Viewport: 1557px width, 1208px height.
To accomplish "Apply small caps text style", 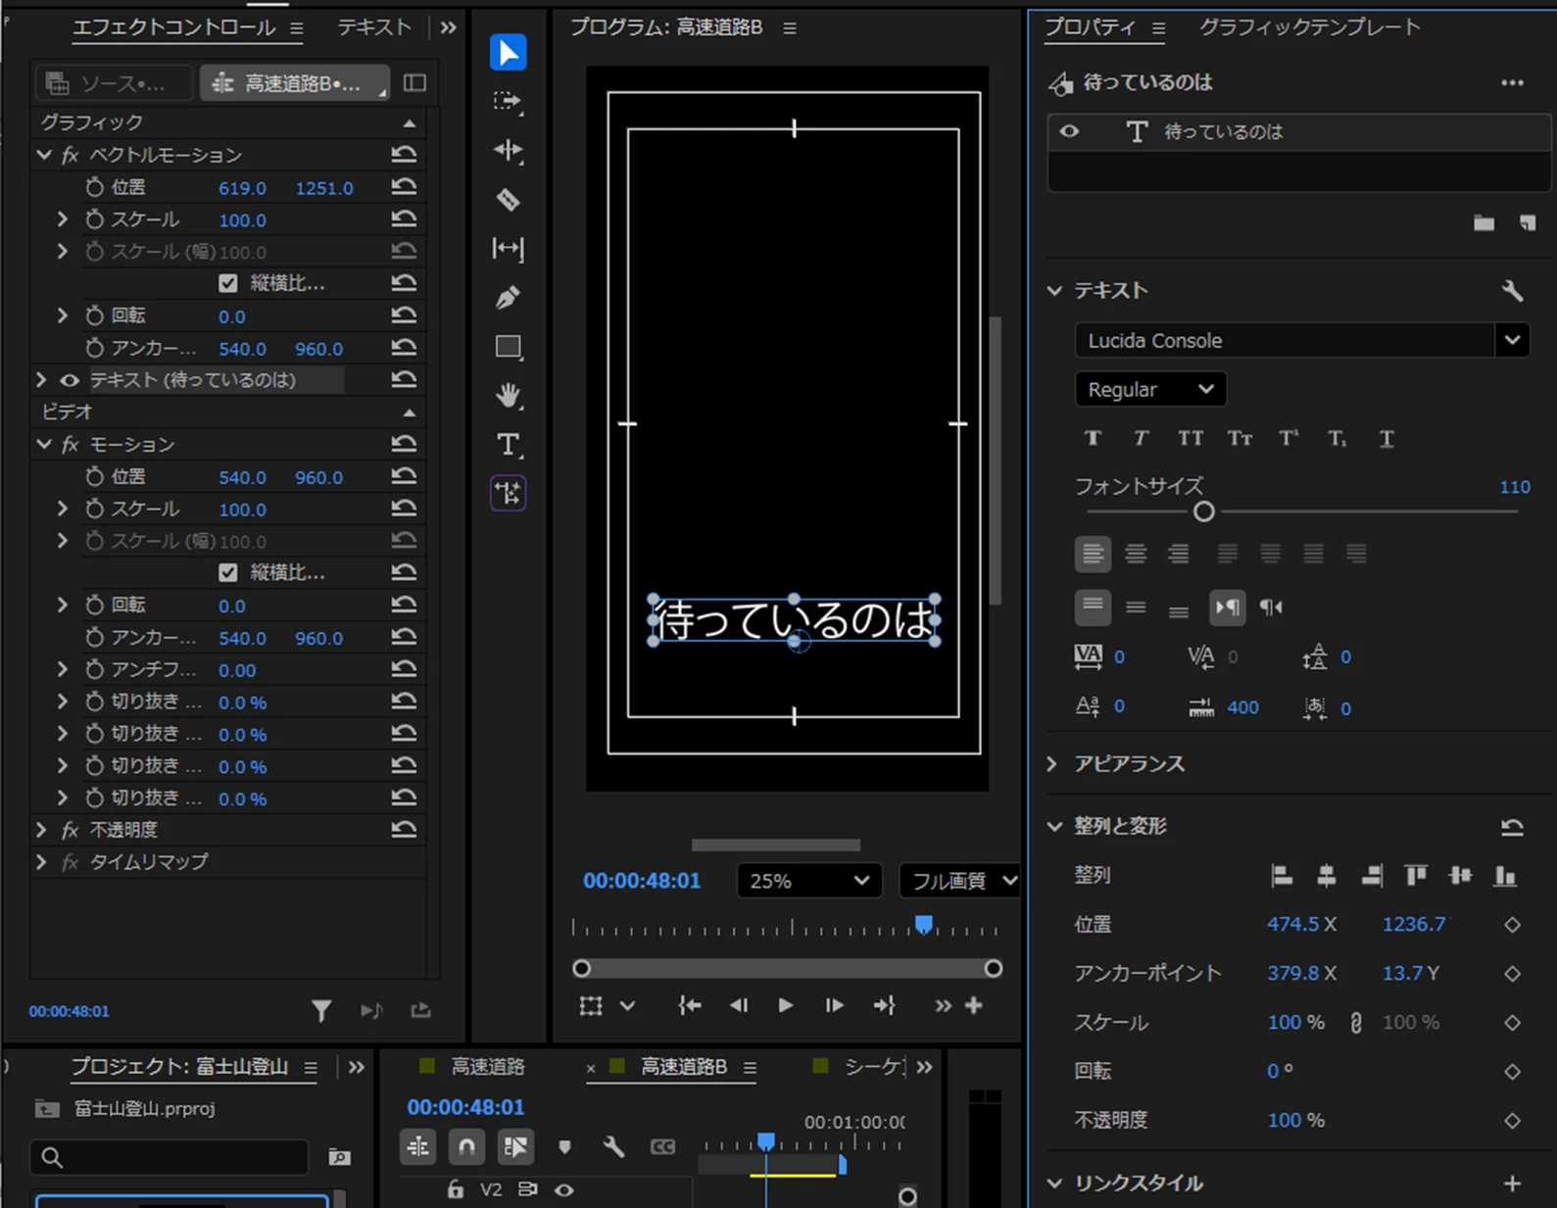I will click(x=1240, y=438).
